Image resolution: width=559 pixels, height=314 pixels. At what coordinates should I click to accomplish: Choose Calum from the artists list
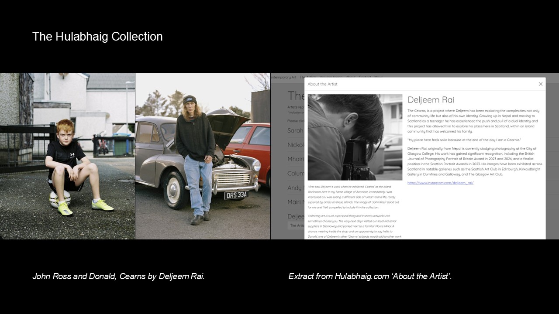click(296, 174)
